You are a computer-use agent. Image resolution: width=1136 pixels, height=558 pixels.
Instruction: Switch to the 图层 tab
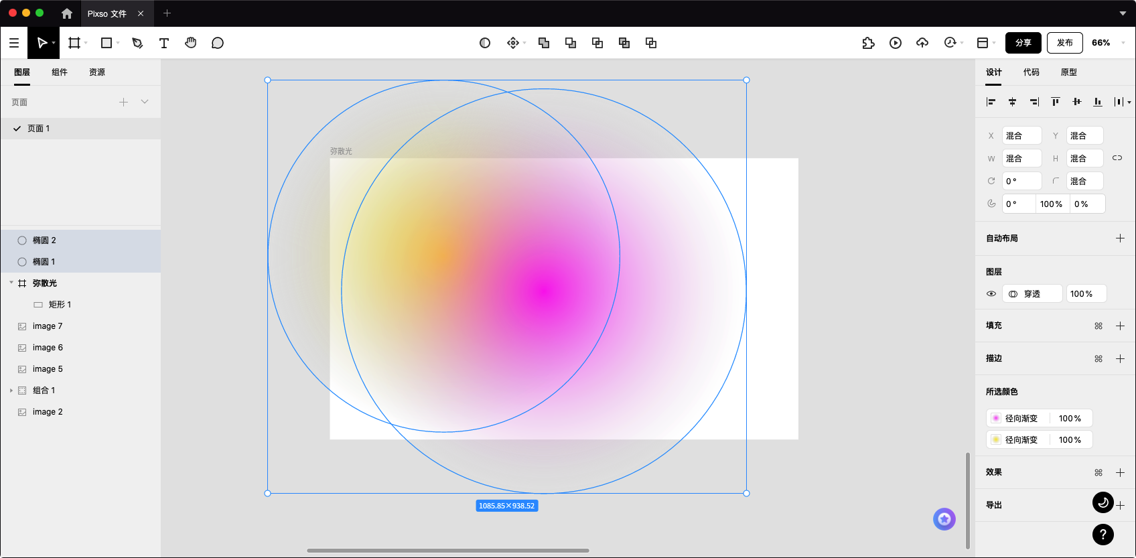pos(22,72)
